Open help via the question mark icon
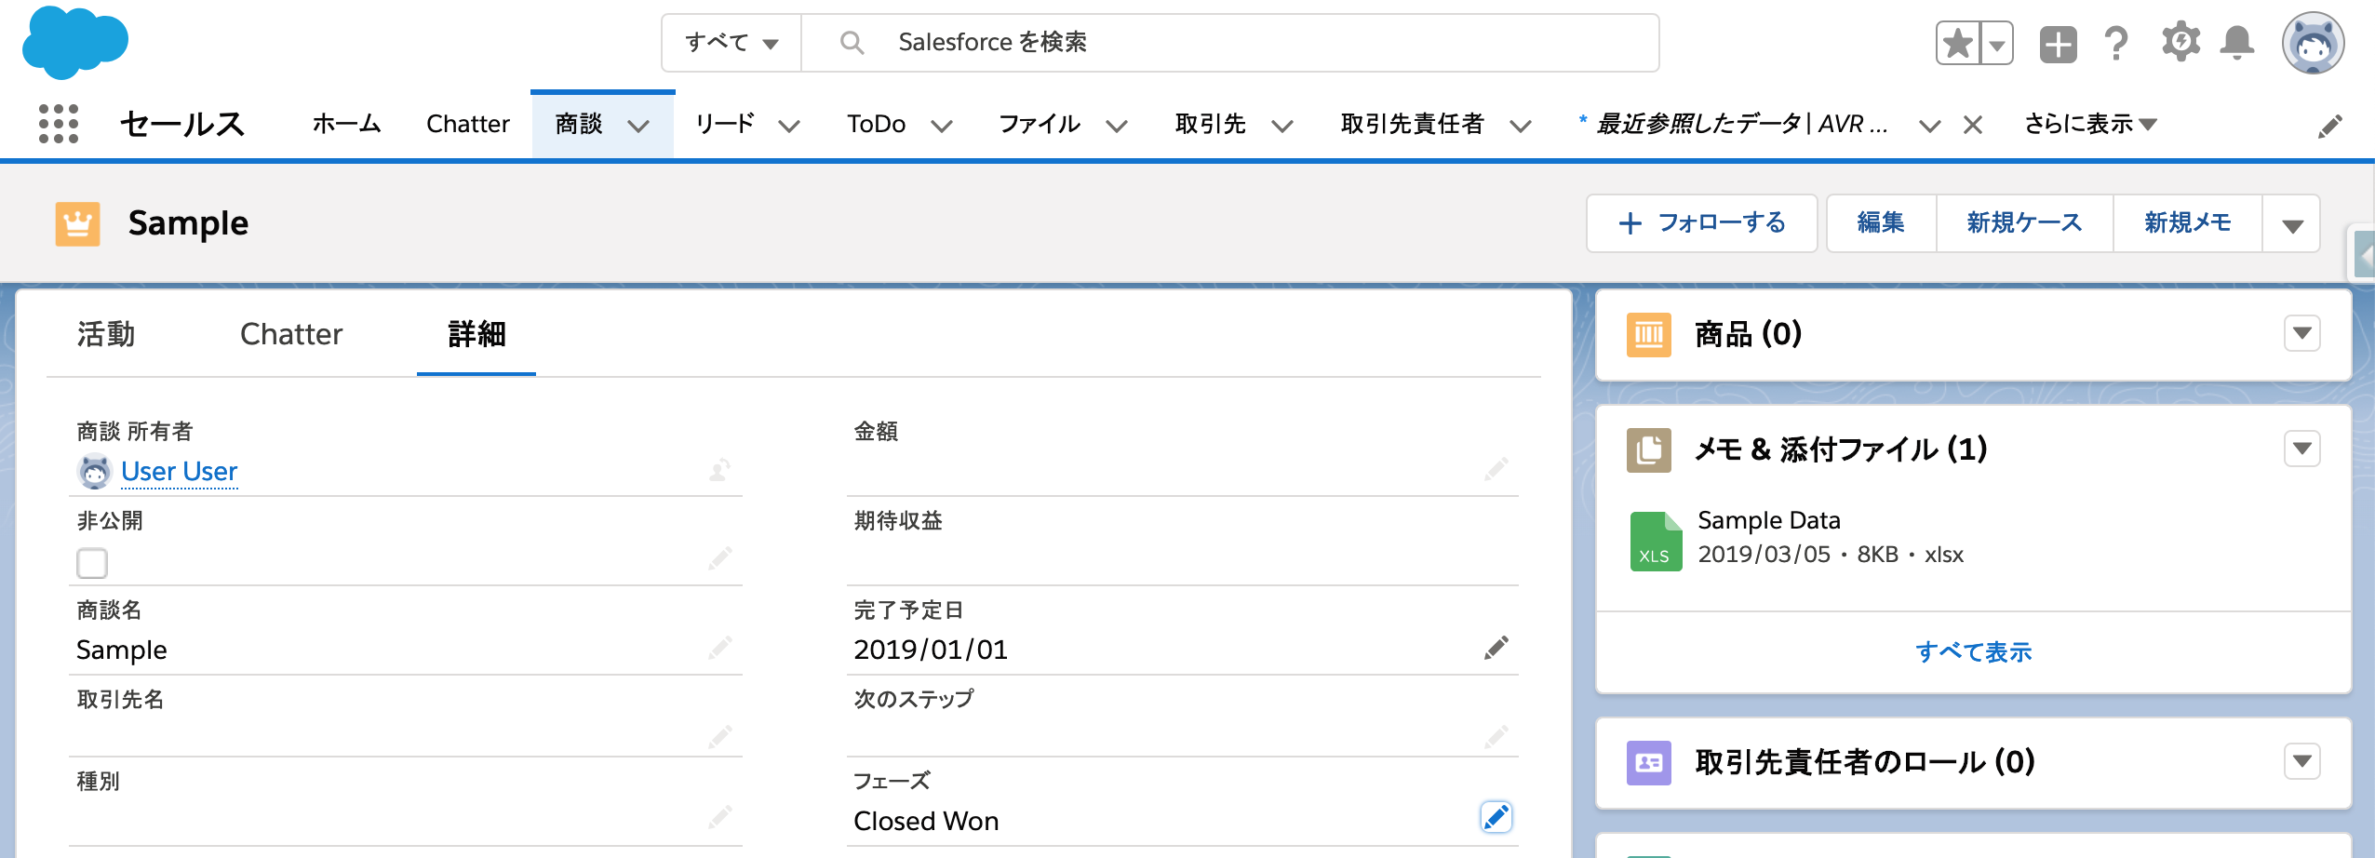 tap(2117, 42)
